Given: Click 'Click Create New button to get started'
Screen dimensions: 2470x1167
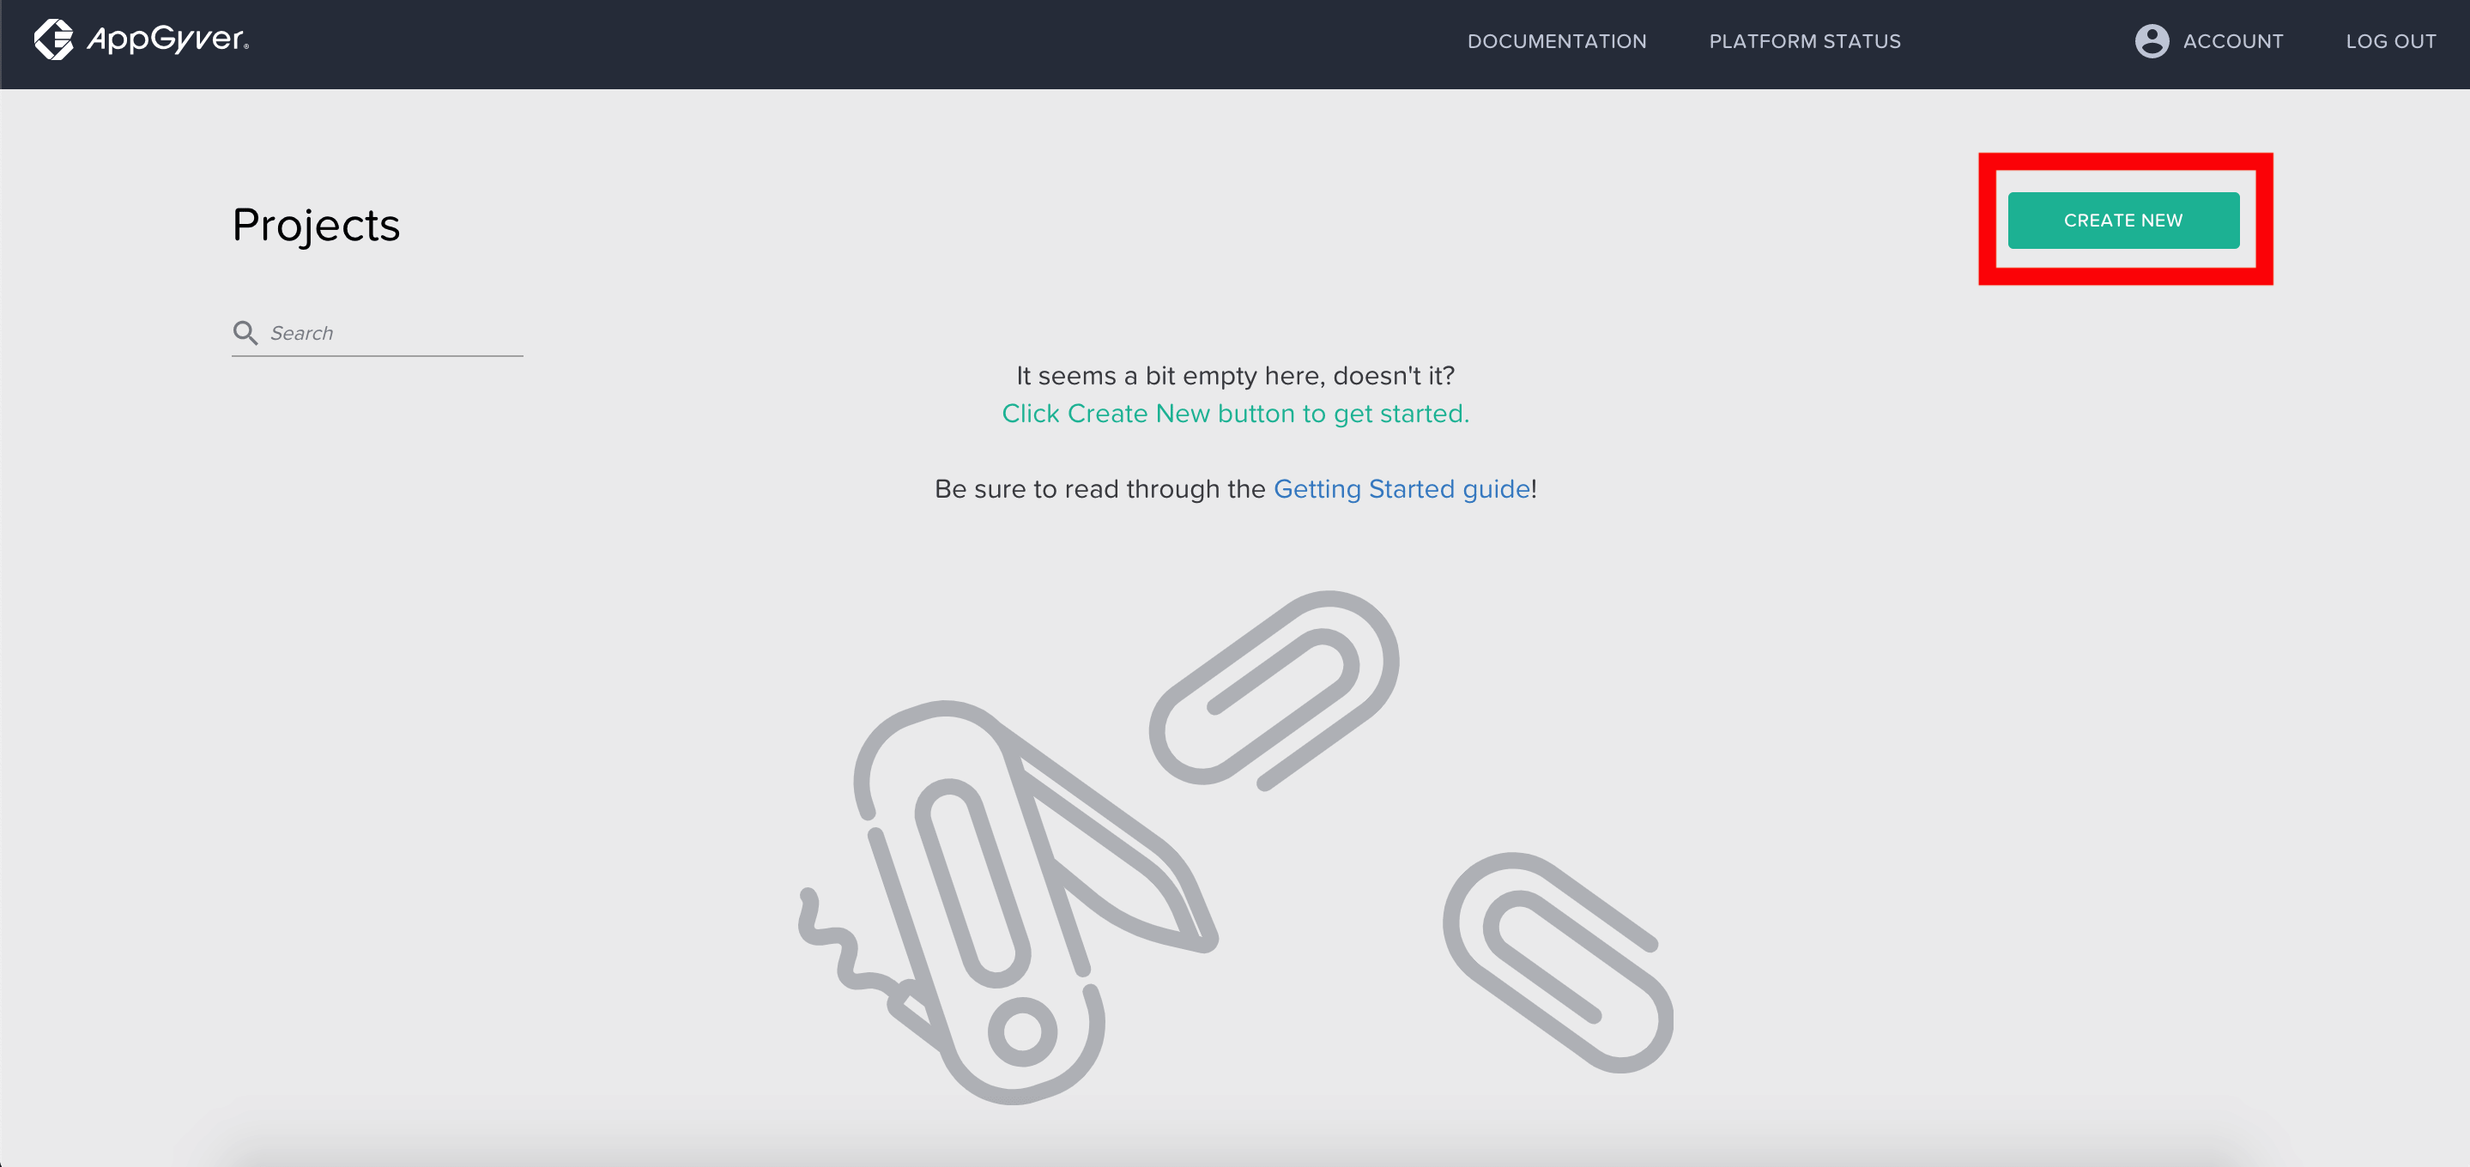Looking at the screenshot, I should 1235,414.
